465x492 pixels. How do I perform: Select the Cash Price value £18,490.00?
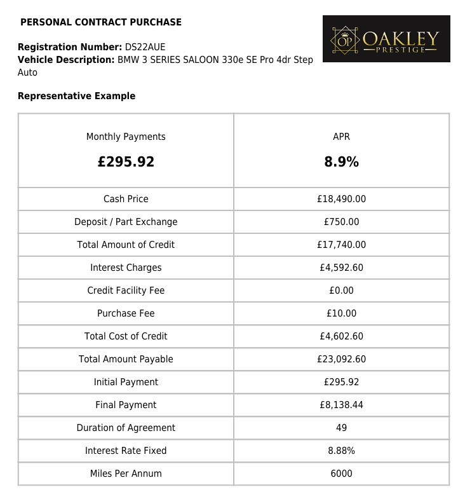pyautogui.click(x=341, y=199)
